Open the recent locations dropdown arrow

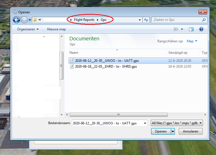30,20
